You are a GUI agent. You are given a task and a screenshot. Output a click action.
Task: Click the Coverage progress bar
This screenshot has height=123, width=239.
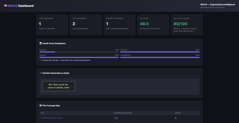coord(79,52)
